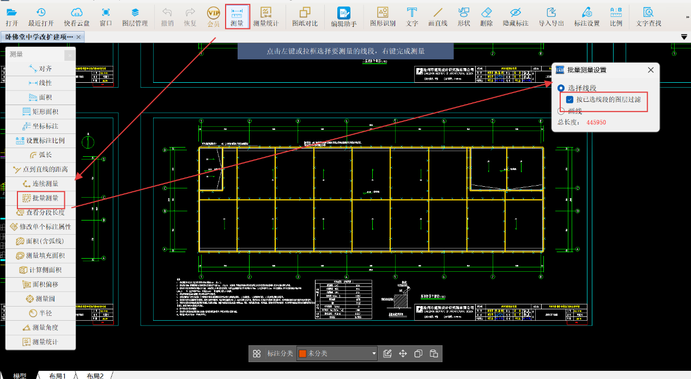The height and width of the screenshot is (379, 691).
Task: Open the document tab list dropdown arrow
Action: 684,36
